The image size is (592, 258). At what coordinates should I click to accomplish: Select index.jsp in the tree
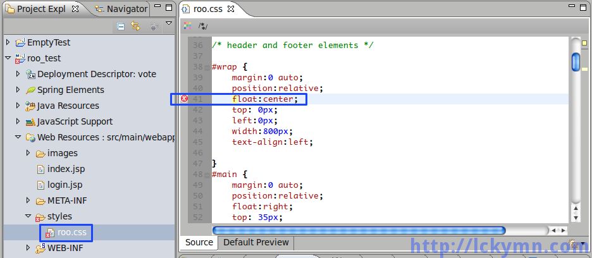[x=66, y=169]
